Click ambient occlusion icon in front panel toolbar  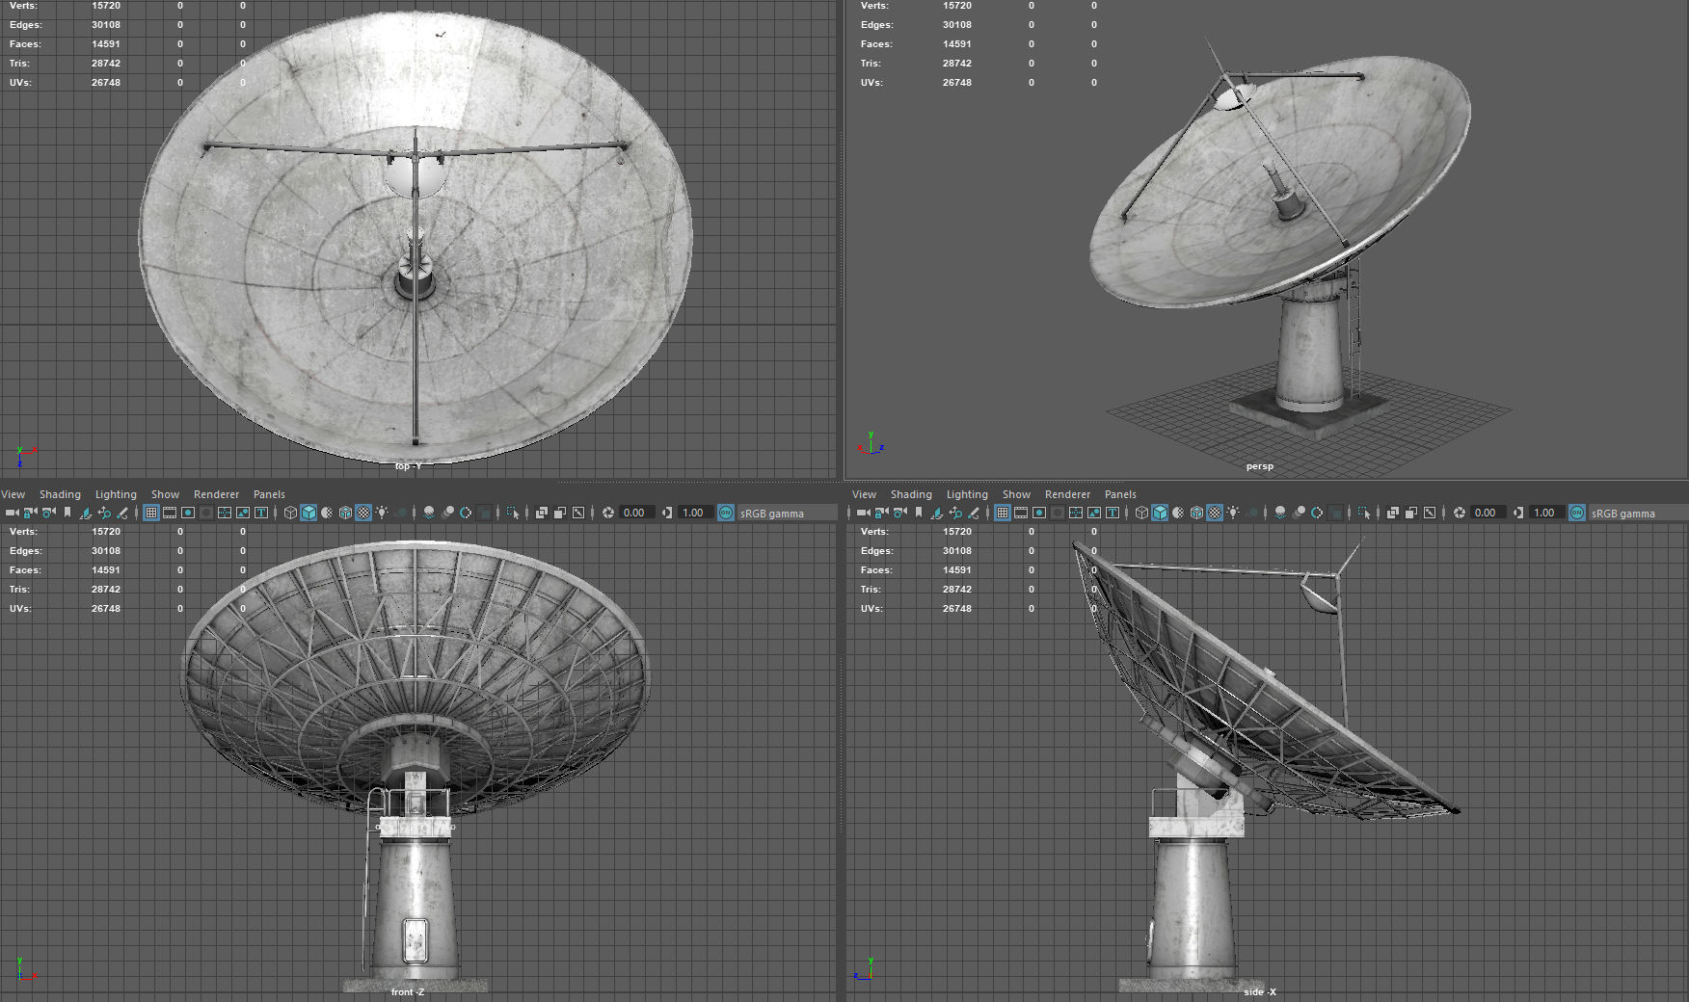(429, 513)
